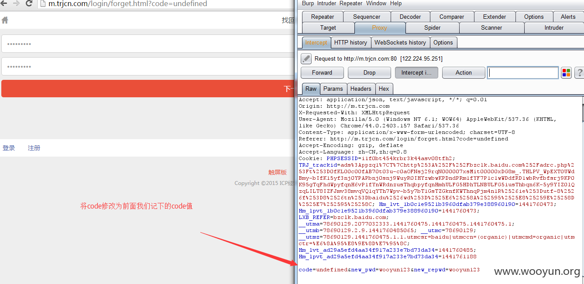Viewport: 584px width, 284px height.
Task: Open the Window menu
Action: point(376,3)
